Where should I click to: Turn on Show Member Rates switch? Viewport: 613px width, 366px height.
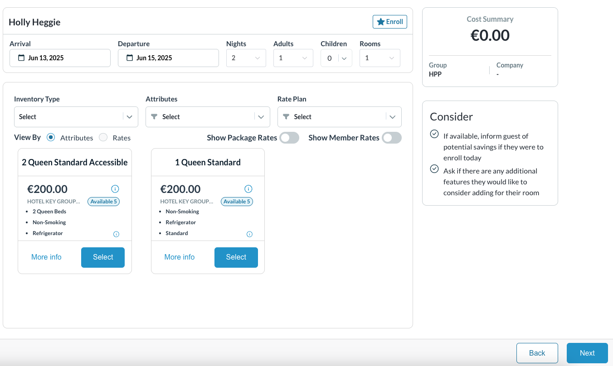coord(391,138)
